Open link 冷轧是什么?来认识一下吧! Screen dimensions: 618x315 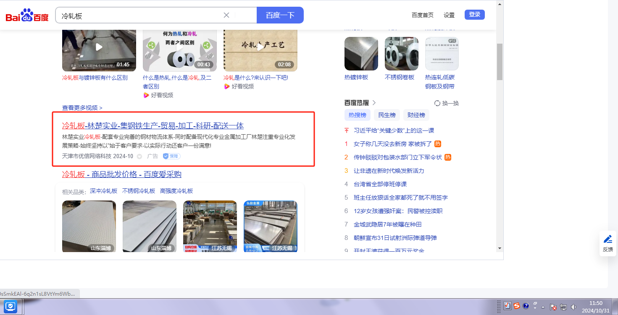coord(256,78)
